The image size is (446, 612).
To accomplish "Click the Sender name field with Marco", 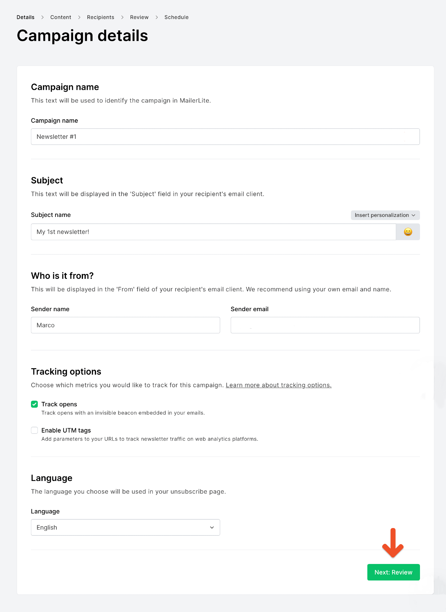I will click(125, 325).
